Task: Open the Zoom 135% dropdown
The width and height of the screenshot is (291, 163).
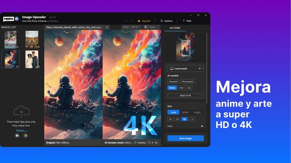Action: click(131, 27)
